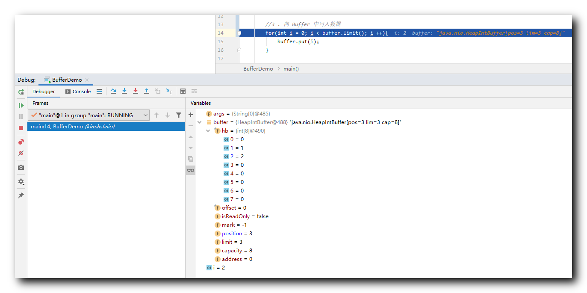
Task: Click the remove watch minus icon
Action: (x=191, y=126)
